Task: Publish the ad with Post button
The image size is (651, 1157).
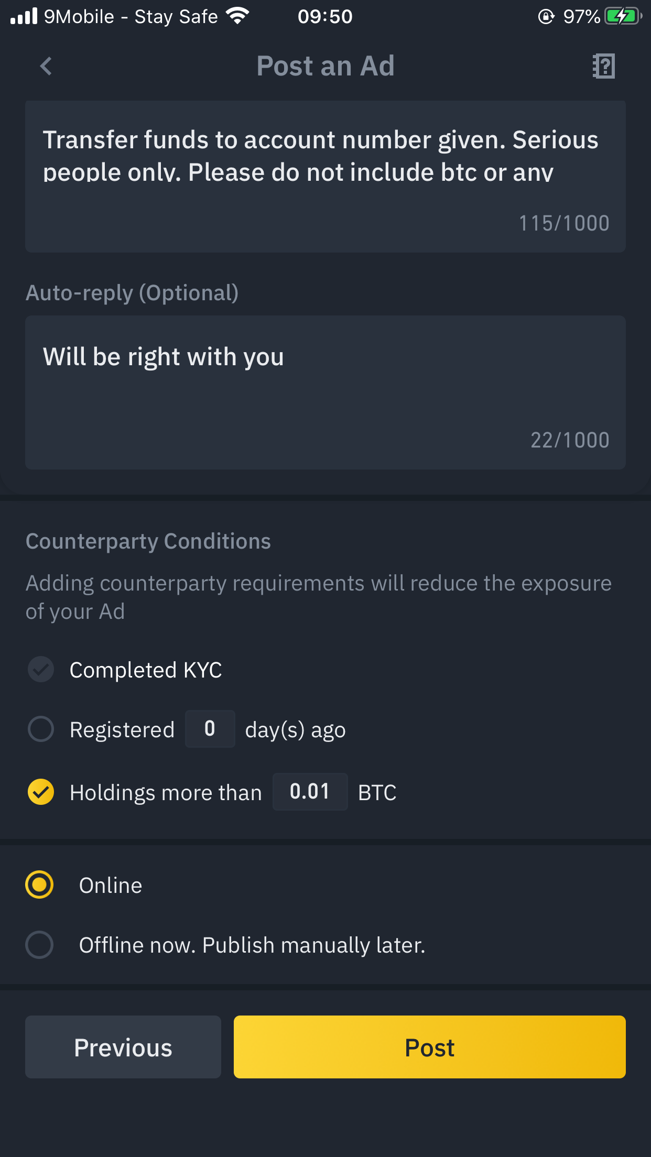Action: tap(430, 1047)
